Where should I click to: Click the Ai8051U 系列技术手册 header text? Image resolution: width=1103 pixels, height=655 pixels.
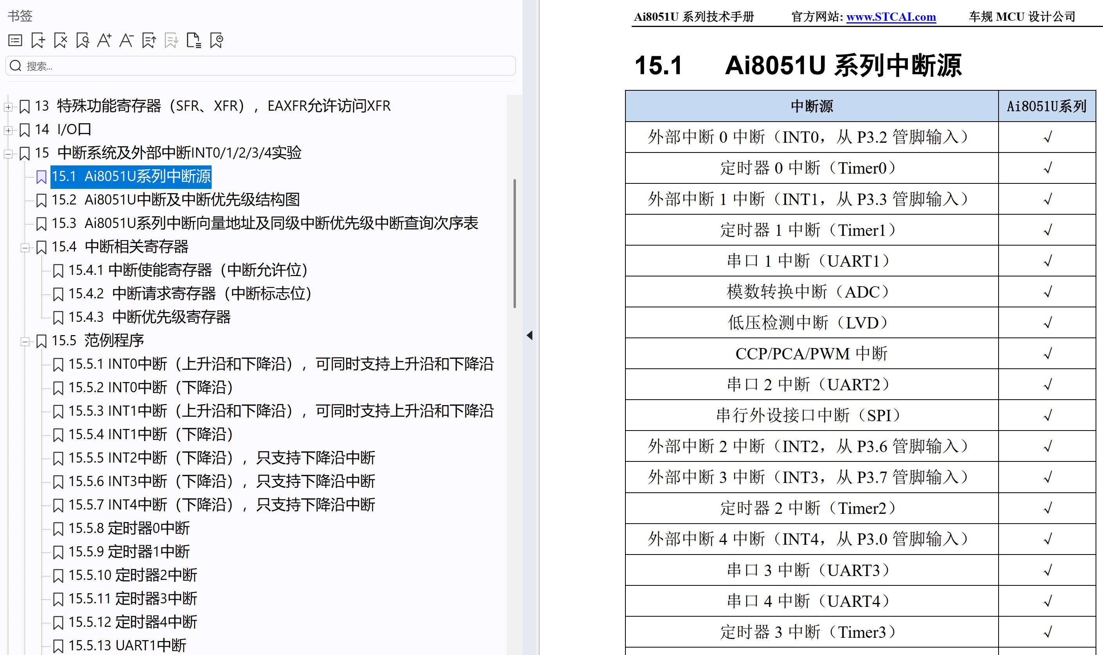694,17
